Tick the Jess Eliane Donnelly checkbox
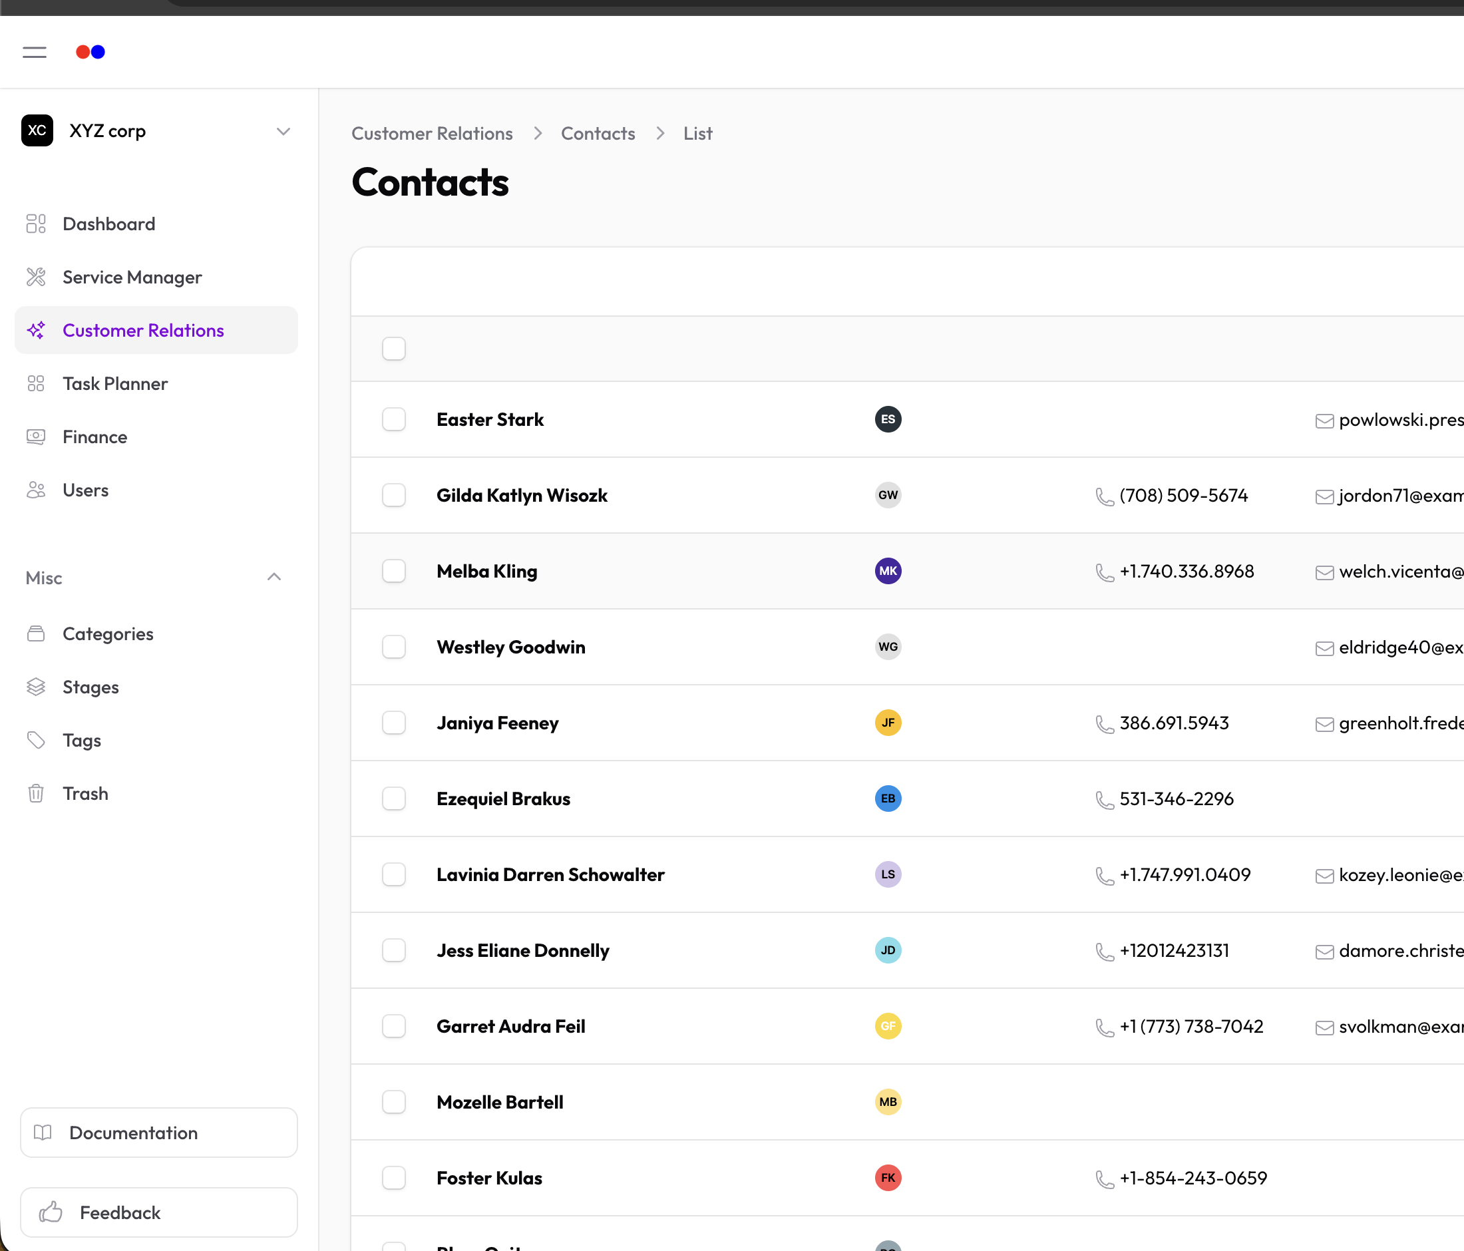 pyautogui.click(x=393, y=950)
